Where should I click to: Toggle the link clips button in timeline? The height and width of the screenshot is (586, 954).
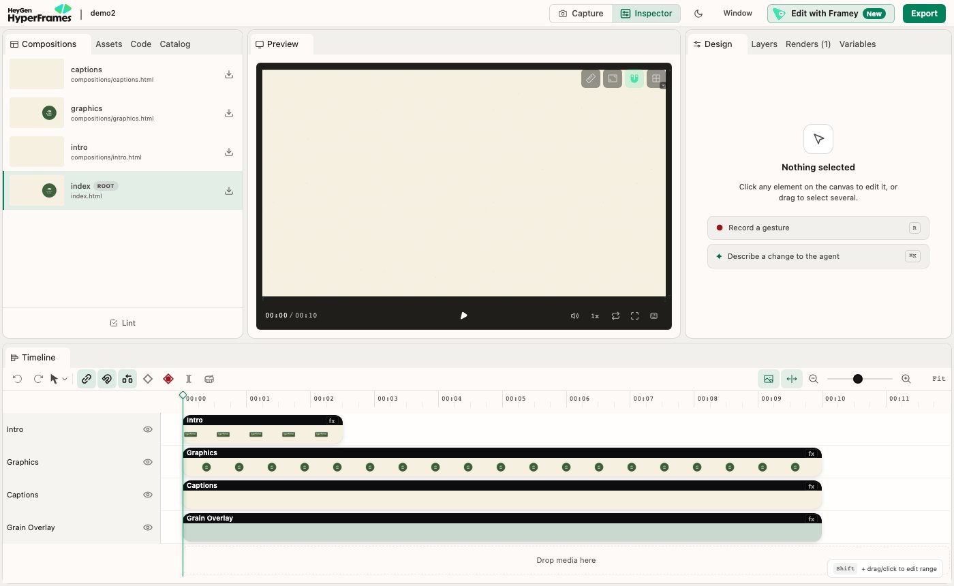click(87, 379)
